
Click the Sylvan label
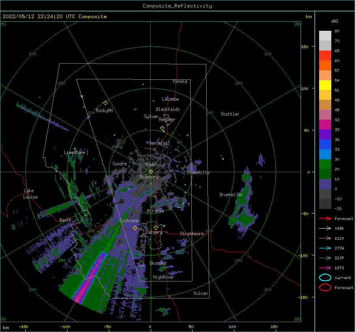[x=151, y=116]
